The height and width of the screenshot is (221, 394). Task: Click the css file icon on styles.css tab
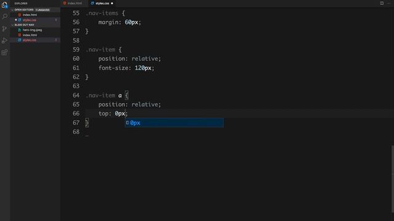click(92, 3)
